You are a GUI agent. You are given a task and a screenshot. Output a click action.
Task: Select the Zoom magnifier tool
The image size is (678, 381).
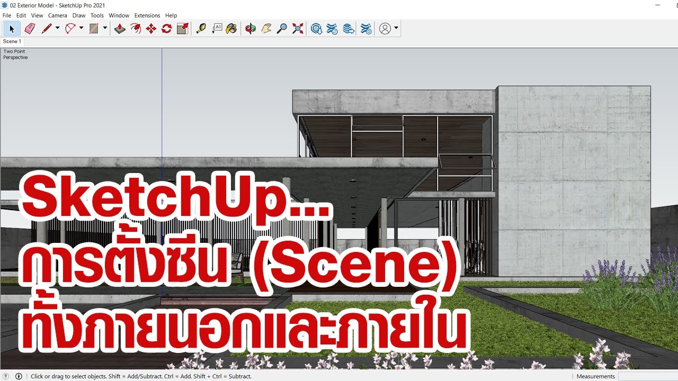click(x=282, y=29)
